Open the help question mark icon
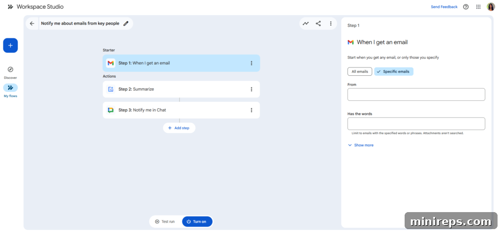The image size is (498, 232). tap(465, 7)
